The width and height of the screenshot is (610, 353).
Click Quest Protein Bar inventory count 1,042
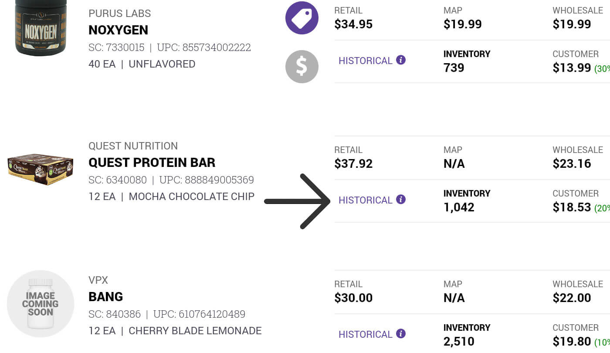(459, 207)
